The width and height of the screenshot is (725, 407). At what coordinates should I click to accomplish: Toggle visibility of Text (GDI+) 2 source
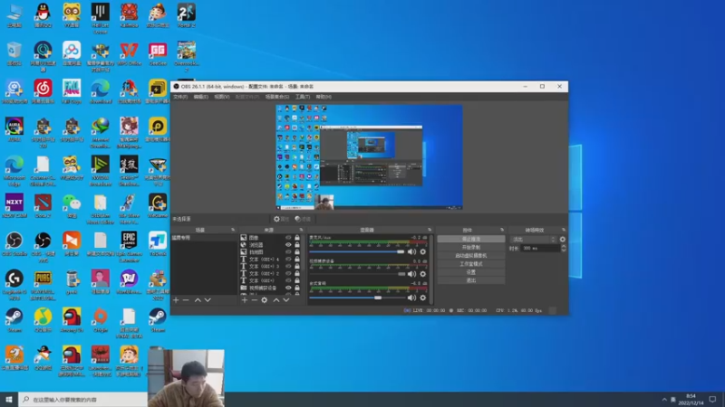coord(288,273)
